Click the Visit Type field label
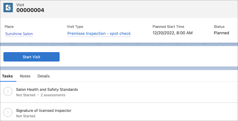Screen dimensions: 238x121 75,27
